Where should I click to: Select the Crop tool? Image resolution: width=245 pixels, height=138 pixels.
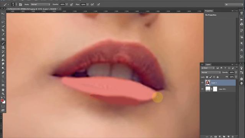coord(3,30)
